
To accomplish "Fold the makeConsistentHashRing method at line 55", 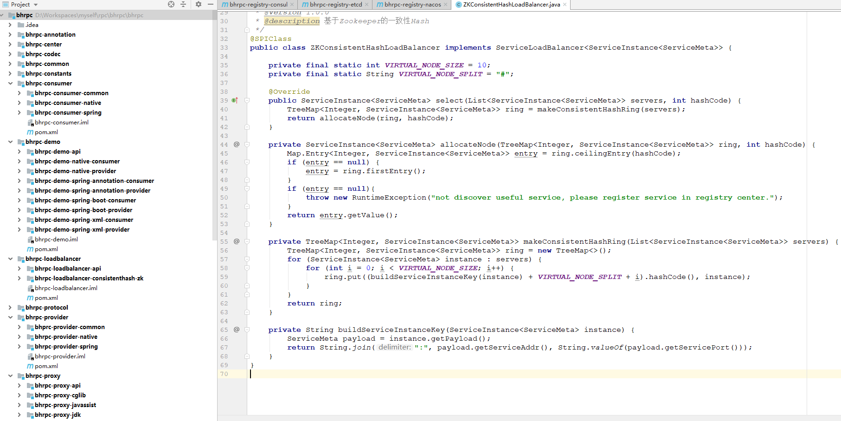I will click(x=247, y=241).
